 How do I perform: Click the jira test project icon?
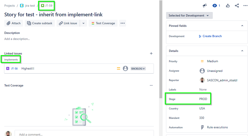coord(22,5)
